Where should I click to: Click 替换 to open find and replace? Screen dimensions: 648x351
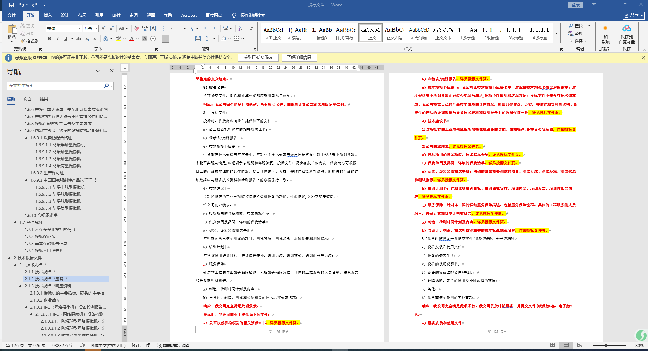coord(576,33)
